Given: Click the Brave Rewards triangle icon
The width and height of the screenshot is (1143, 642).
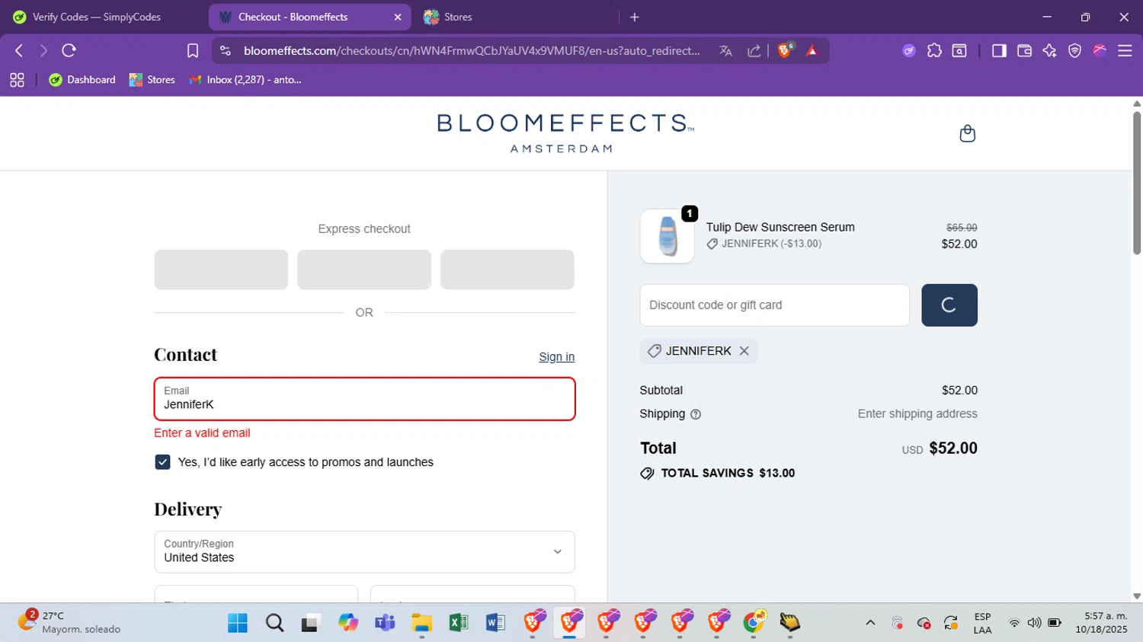Looking at the screenshot, I should pyautogui.click(x=812, y=50).
